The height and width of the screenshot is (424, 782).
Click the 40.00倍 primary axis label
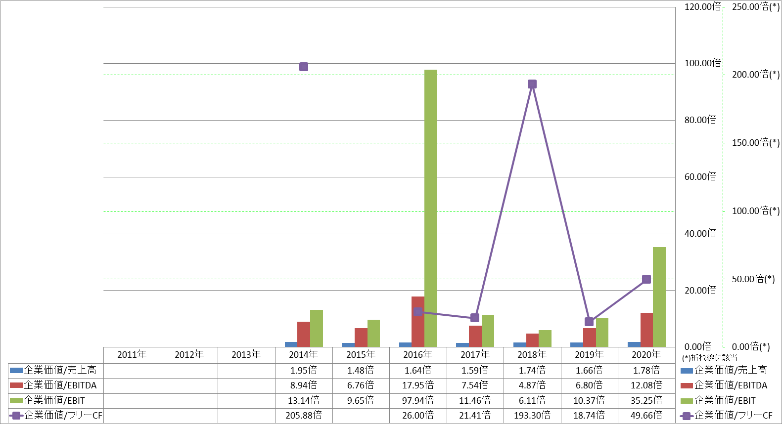click(700, 234)
